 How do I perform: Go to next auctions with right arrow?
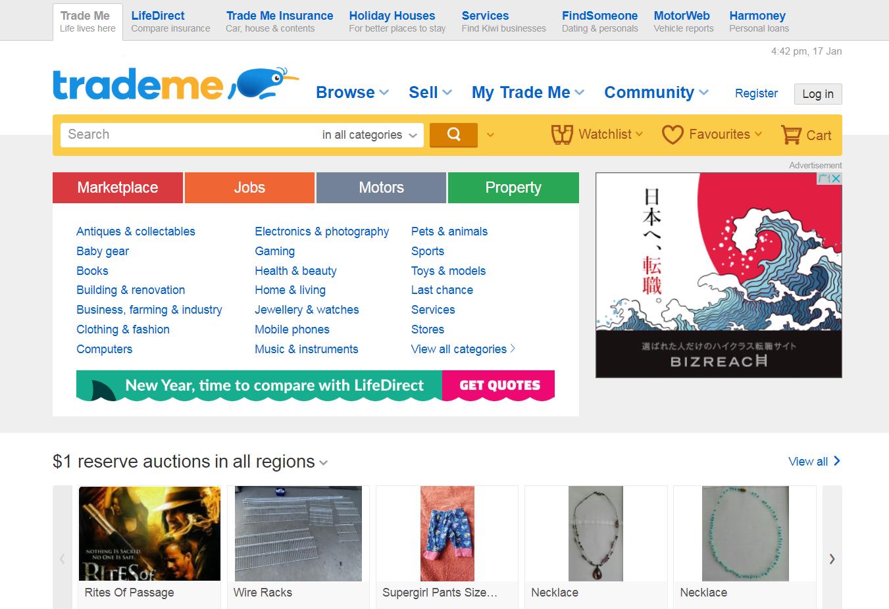click(x=832, y=559)
